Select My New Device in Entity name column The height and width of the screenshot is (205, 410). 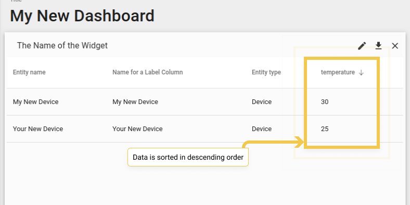tap(35, 101)
